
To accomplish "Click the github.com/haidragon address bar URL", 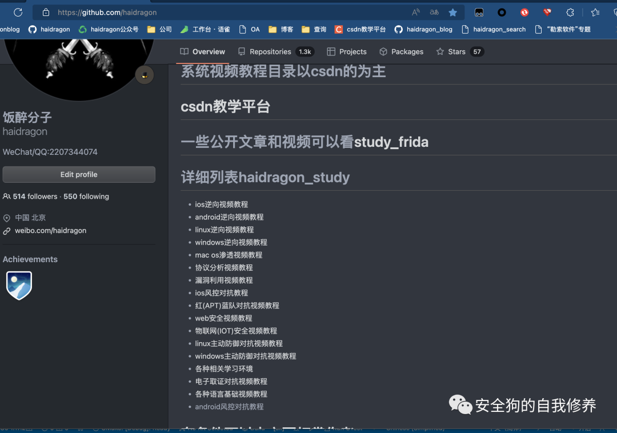I will tap(107, 13).
